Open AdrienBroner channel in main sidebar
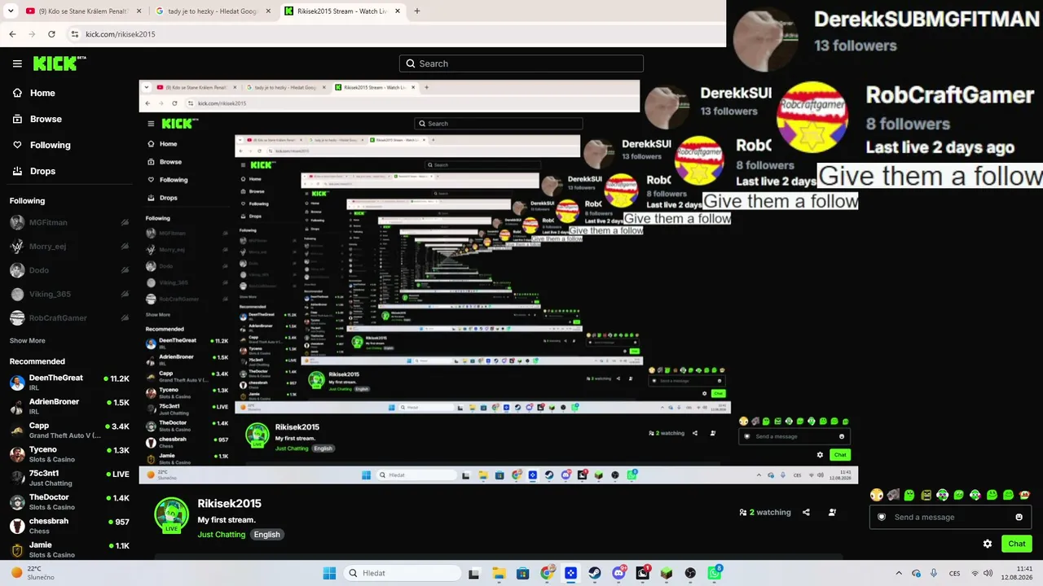This screenshot has width=1043, height=586. click(69, 406)
